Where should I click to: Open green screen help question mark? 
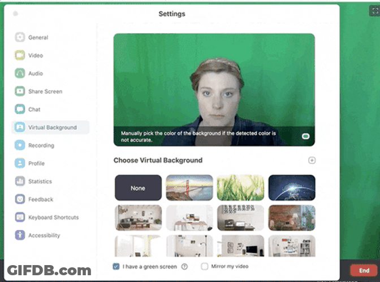pyautogui.click(x=184, y=267)
